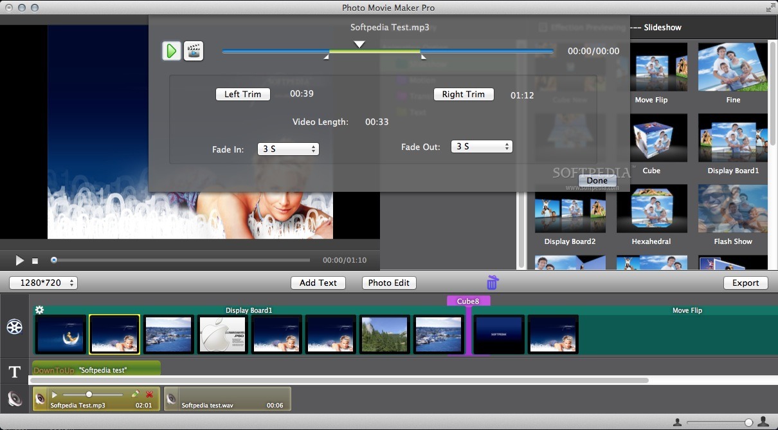The height and width of the screenshot is (430, 778).
Task: Select the speaker audio track icon
Action: pos(14,398)
